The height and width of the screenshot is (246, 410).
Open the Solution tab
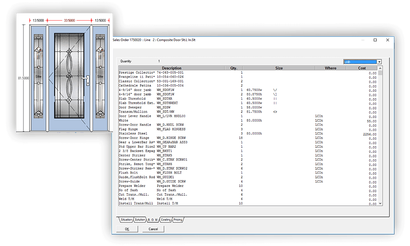coord(139,219)
